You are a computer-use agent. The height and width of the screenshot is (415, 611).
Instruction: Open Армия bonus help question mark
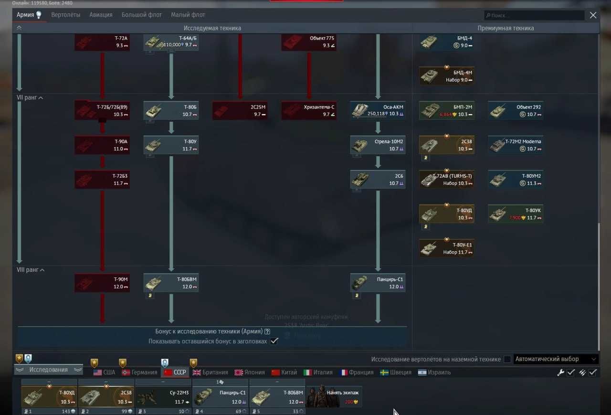pos(267,331)
